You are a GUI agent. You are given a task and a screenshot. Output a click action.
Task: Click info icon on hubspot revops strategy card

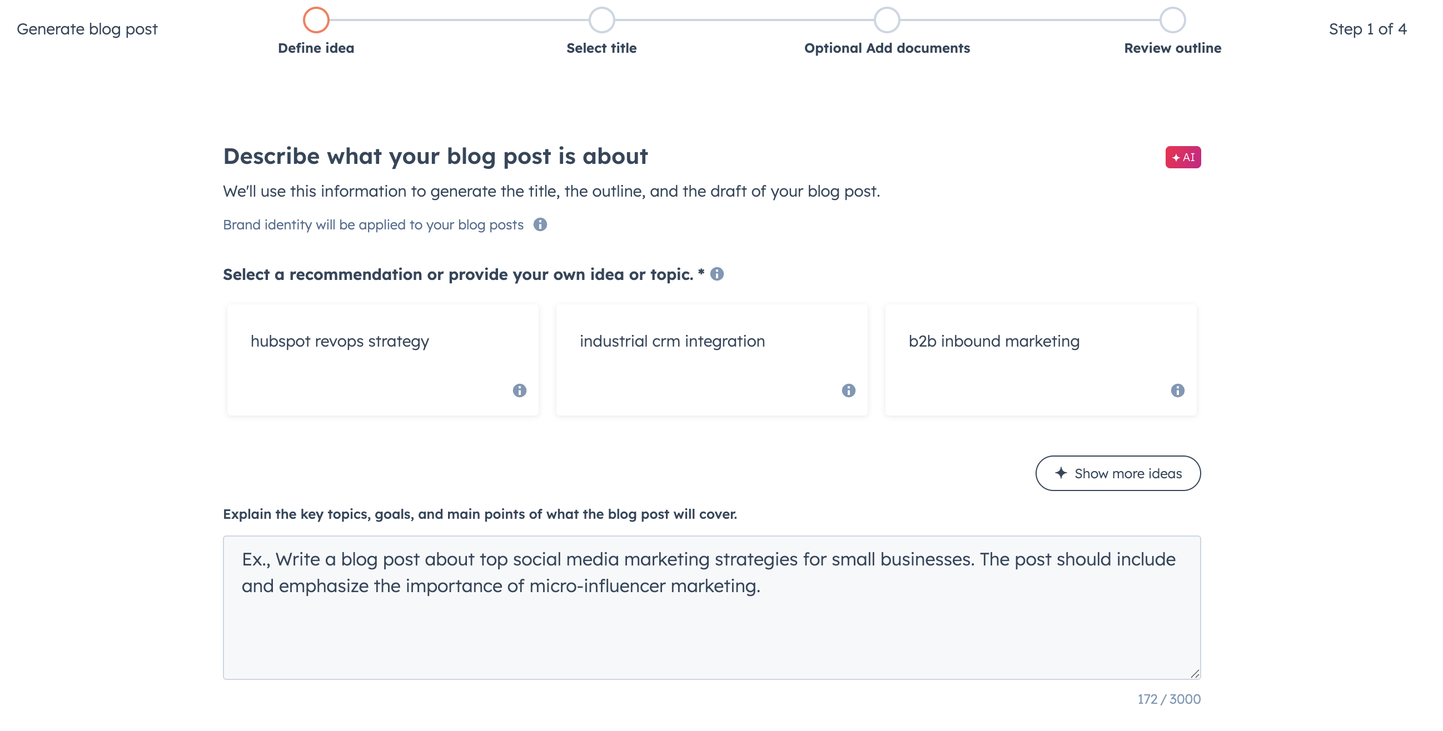click(x=520, y=390)
